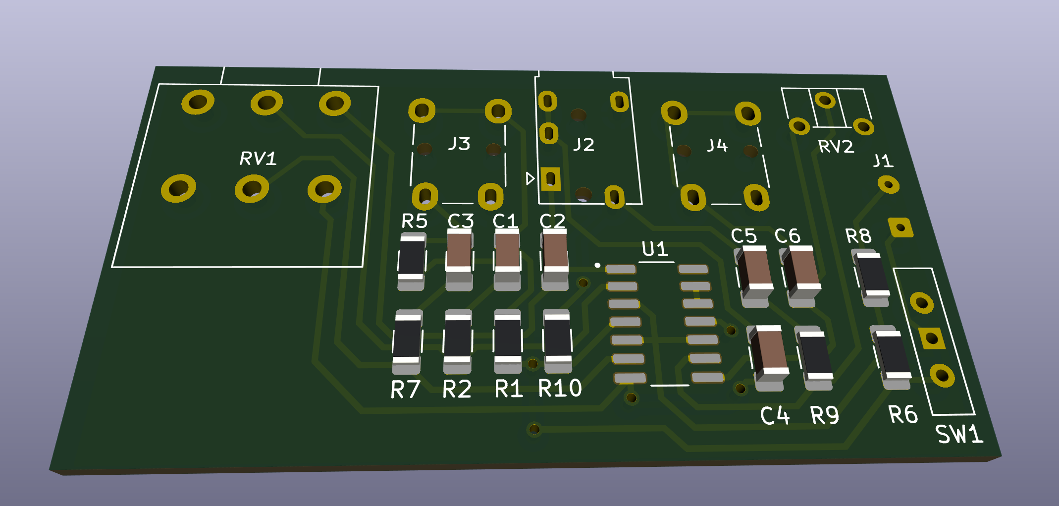Screen dimensions: 1059x506
Task: Click the R2 reference text
Action: coord(457,389)
